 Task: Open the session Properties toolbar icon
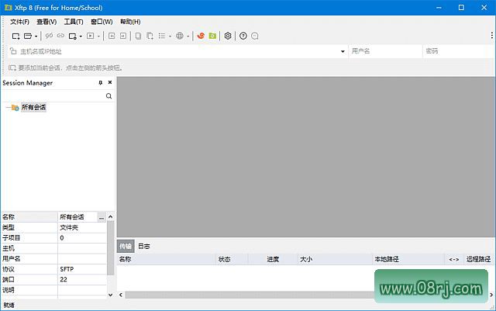point(72,36)
